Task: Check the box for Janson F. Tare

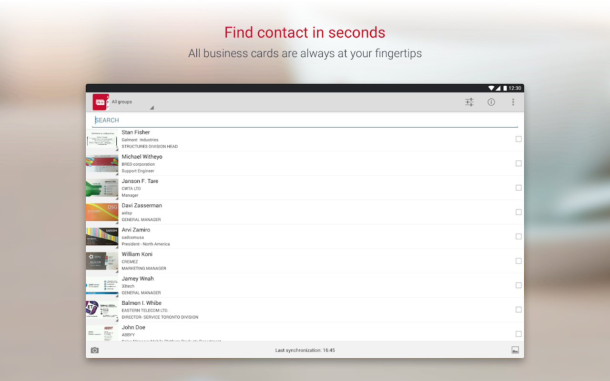Action: click(x=518, y=188)
